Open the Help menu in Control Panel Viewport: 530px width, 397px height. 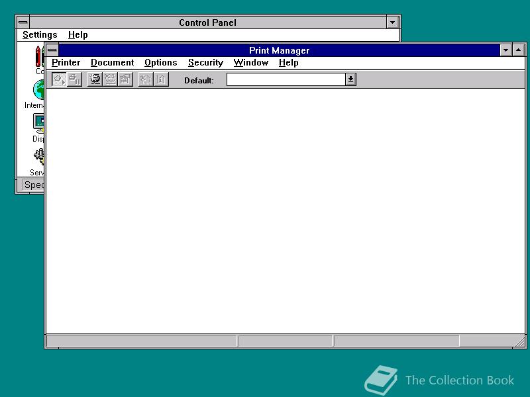78,35
